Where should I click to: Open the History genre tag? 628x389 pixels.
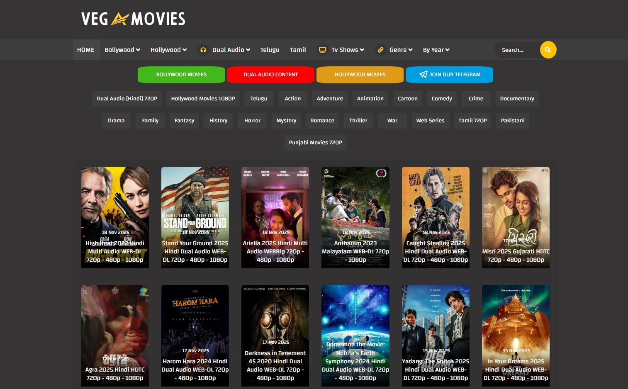click(218, 121)
